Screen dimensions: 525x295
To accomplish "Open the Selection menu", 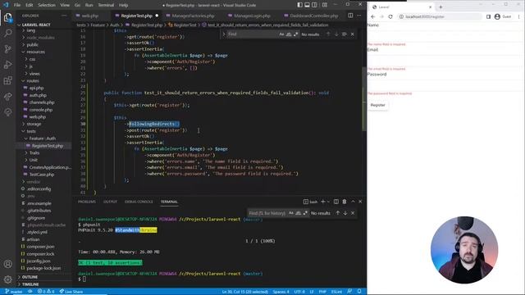I will click(x=47, y=5).
